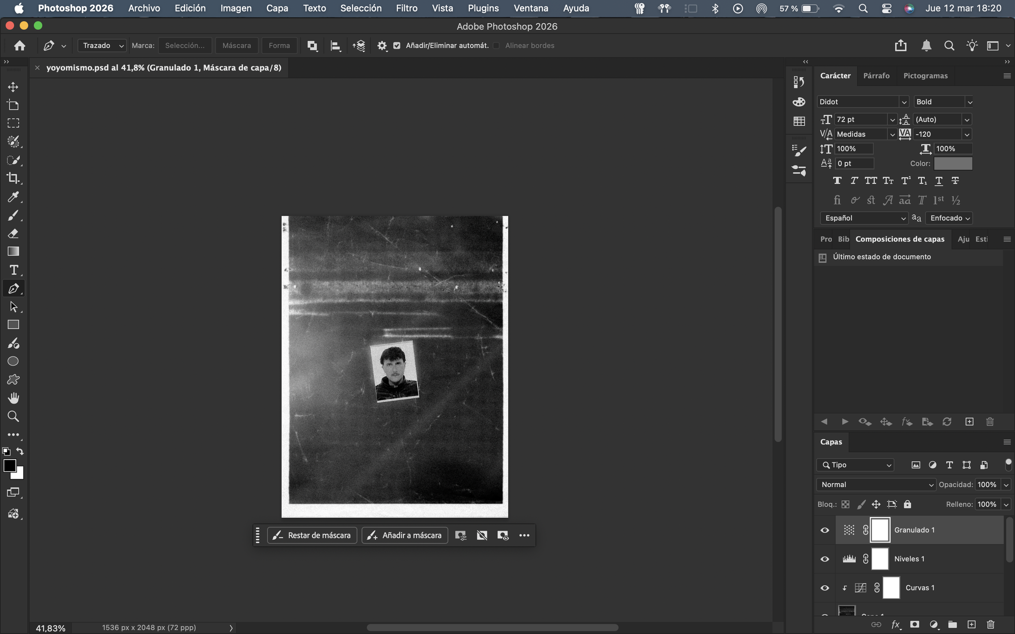Screen dimensions: 1015x634
Task: Select the Hand tool
Action: coord(13,398)
